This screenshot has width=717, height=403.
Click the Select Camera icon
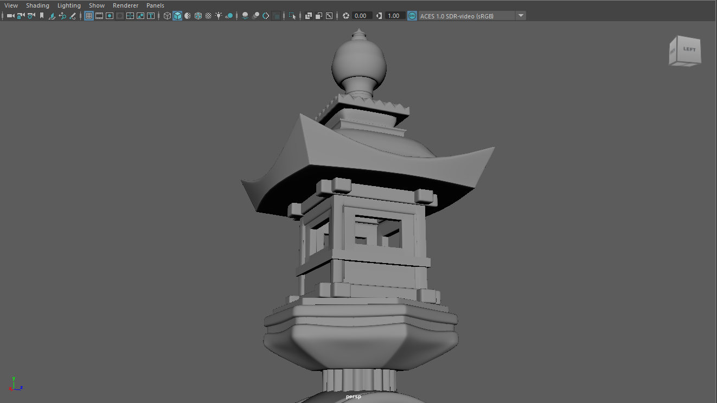(x=10, y=16)
